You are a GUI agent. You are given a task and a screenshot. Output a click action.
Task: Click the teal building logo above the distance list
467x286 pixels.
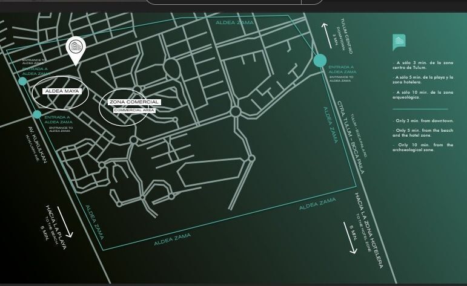(399, 42)
